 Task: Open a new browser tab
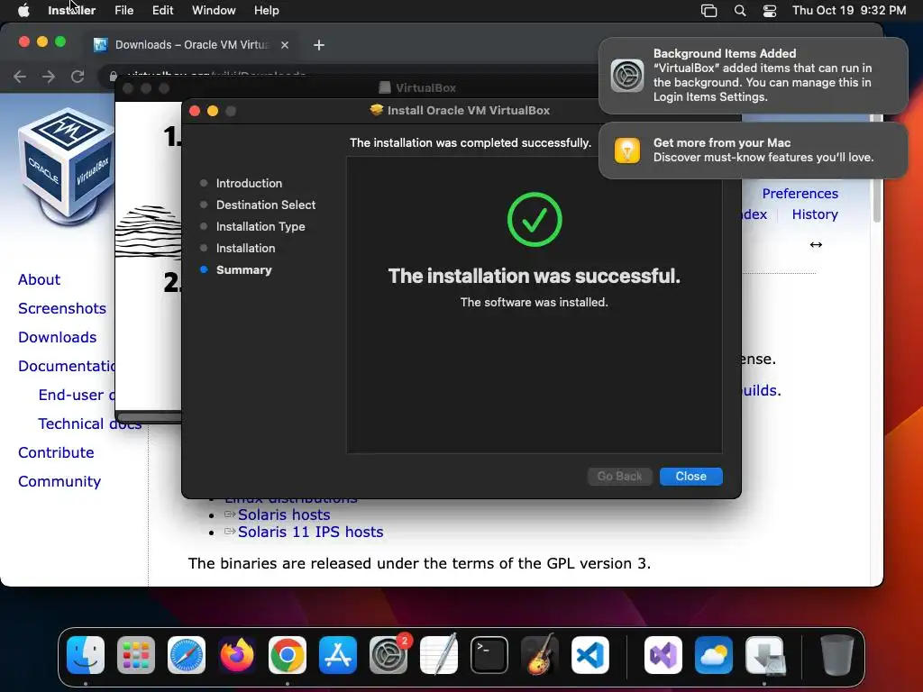coord(319,45)
